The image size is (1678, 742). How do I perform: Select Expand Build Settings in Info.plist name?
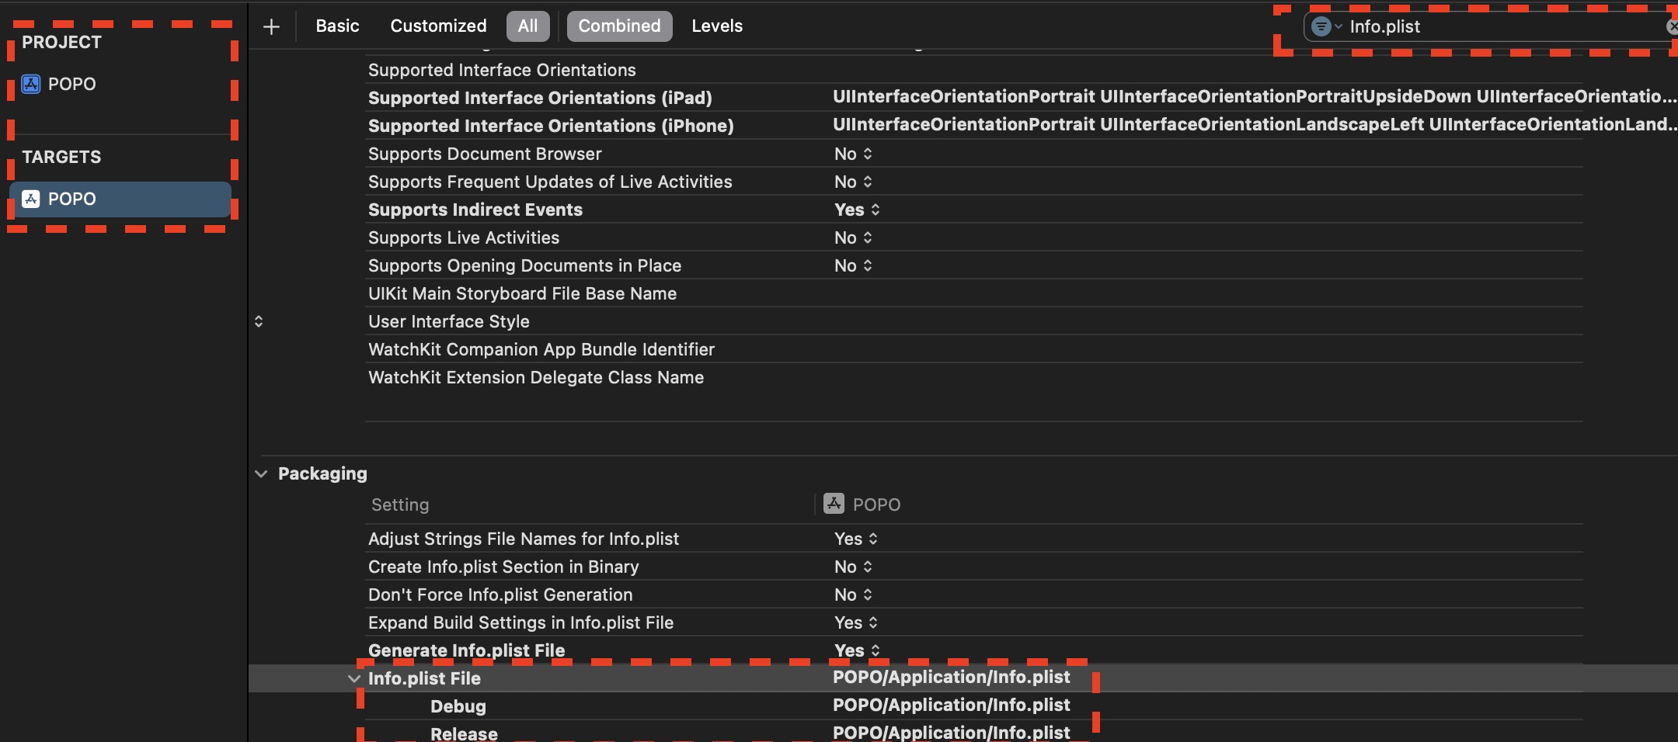click(520, 622)
